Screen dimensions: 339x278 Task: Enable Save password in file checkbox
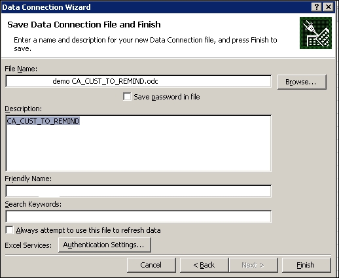point(127,96)
